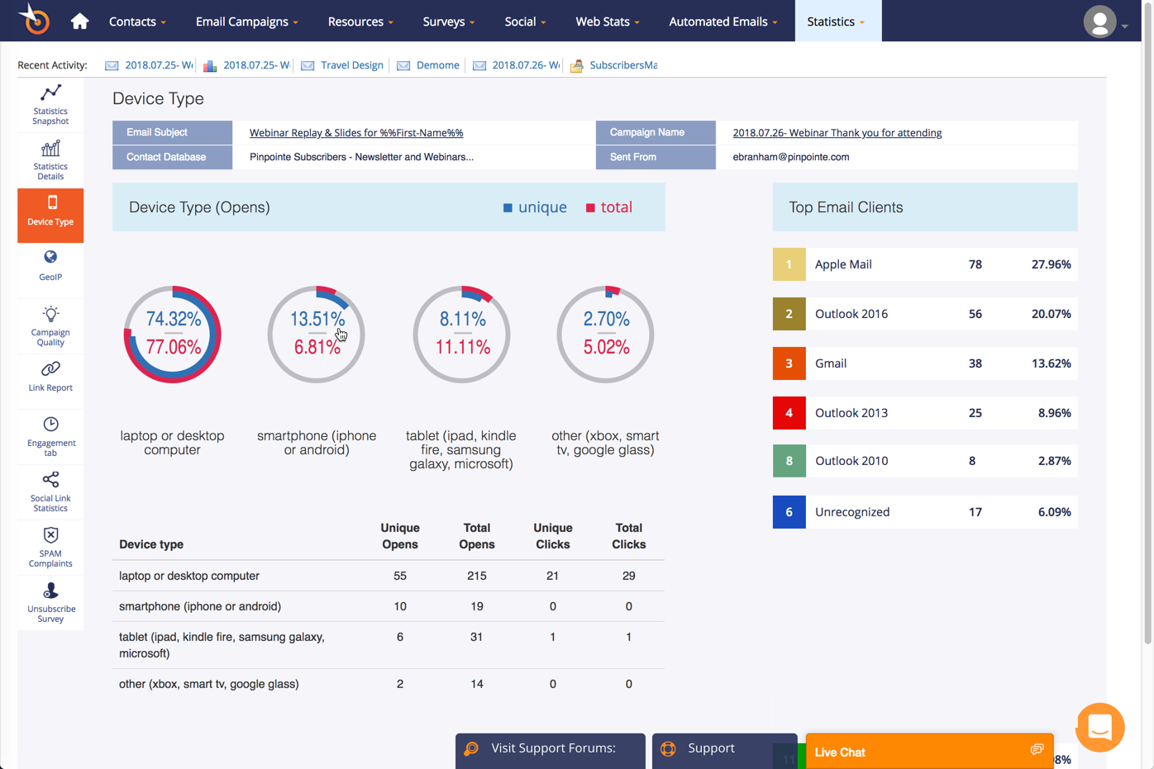Open the campaign name link
Screen dimensions: 1154x769
837,133
